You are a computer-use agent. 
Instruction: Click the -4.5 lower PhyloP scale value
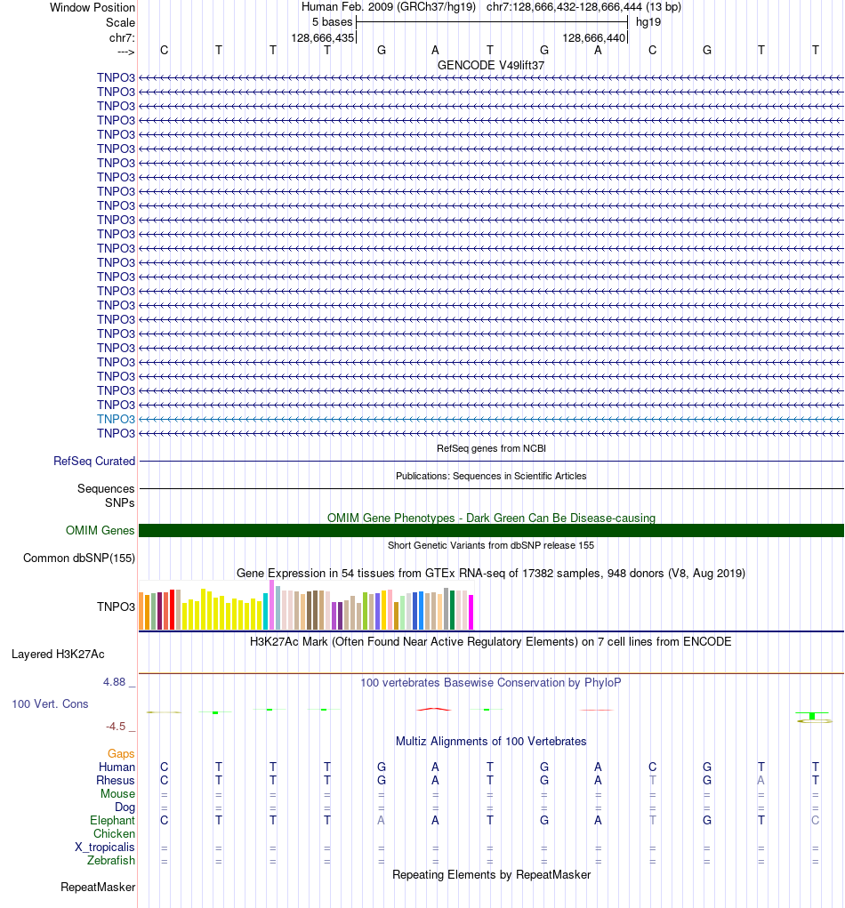point(116,727)
